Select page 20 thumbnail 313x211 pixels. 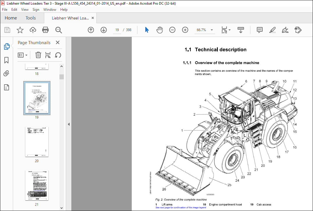pyautogui.click(x=37, y=142)
